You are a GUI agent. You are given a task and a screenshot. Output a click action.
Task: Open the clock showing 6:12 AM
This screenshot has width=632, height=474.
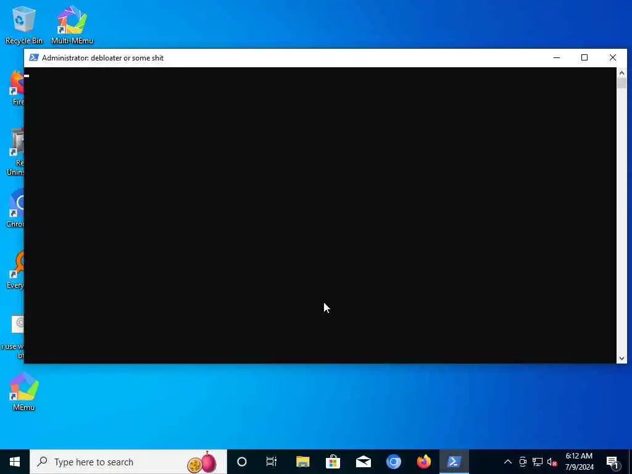pyautogui.click(x=579, y=462)
